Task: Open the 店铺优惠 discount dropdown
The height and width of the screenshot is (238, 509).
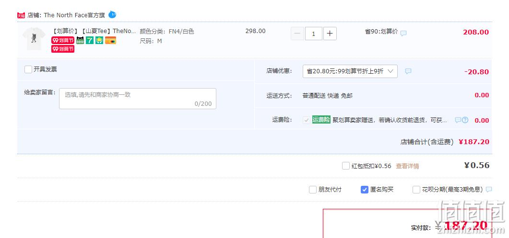Action: [350, 71]
